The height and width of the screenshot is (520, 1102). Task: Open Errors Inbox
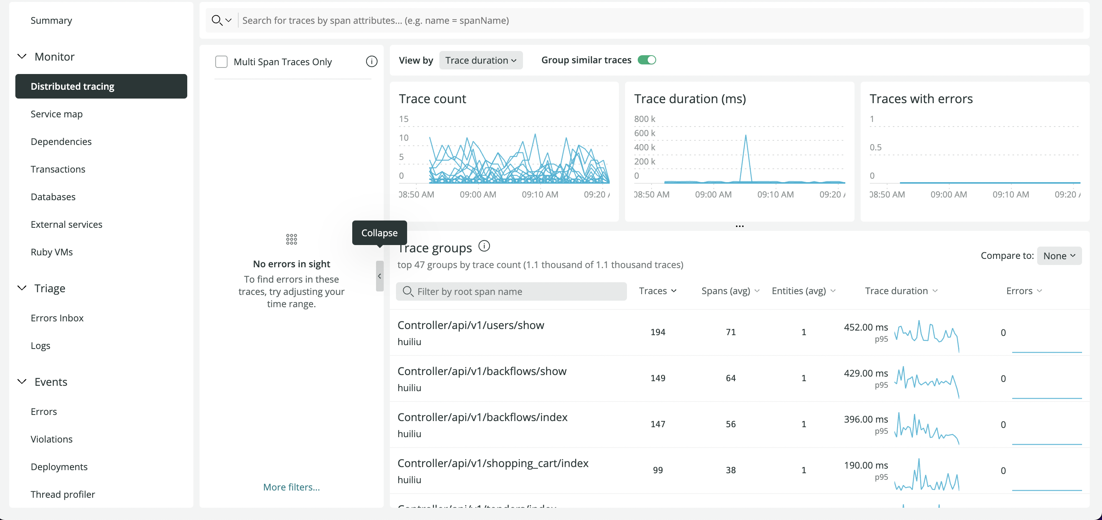(x=57, y=318)
